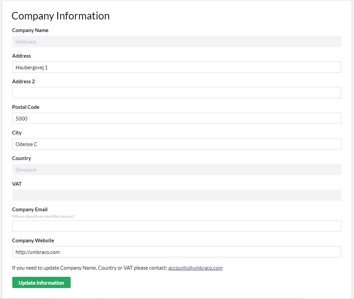The height and width of the screenshot is (299, 354).
Task: Focus the Address input containing Haubergsvej 1
Action: (176, 67)
